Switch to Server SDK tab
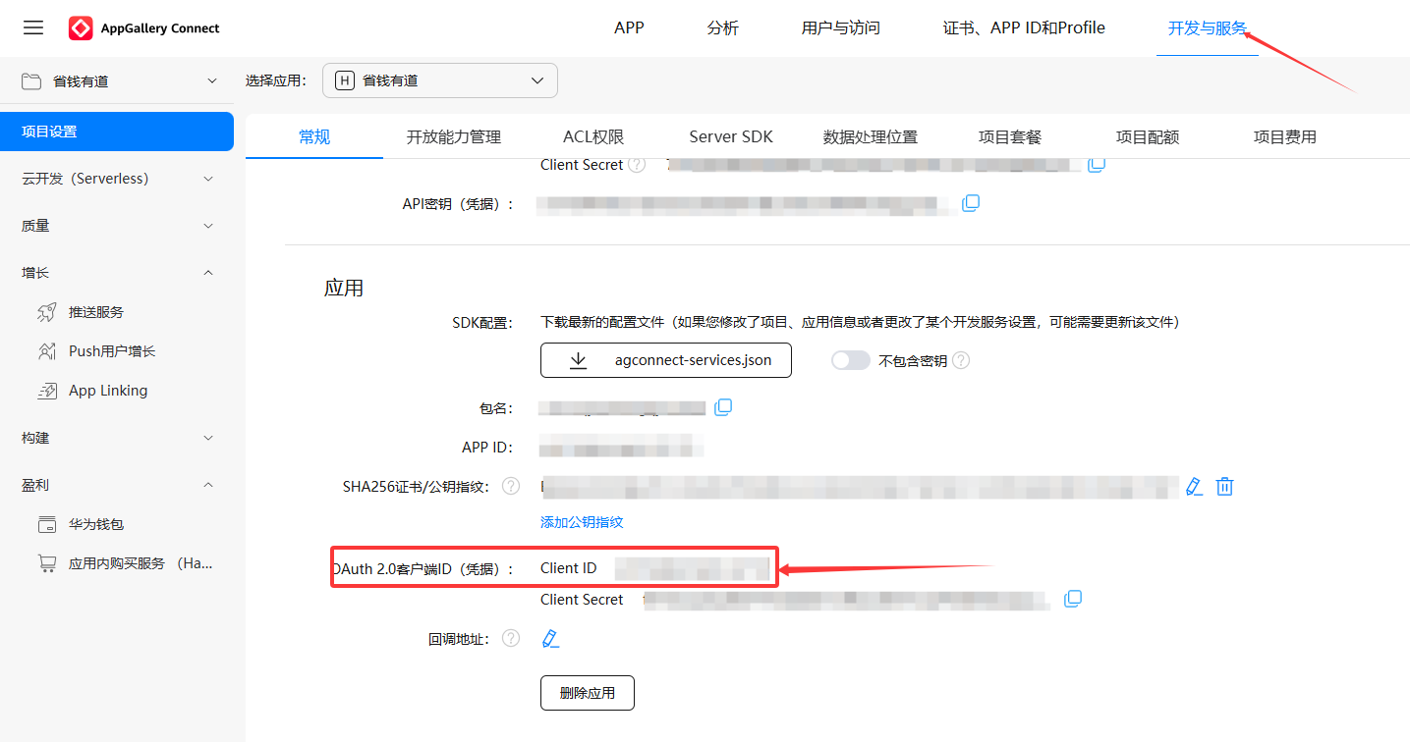Viewport: 1410px width, 742px height. (731, 136)
